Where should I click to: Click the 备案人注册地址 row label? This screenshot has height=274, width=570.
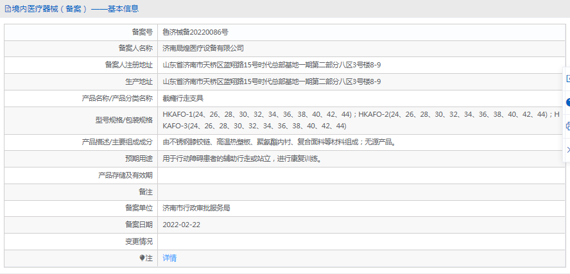click(x=128, y=65)
